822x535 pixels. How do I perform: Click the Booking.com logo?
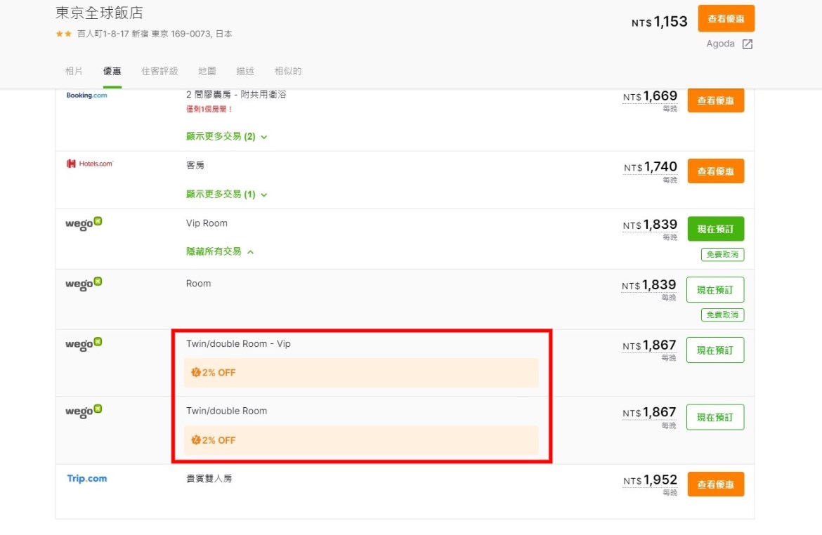86,95
